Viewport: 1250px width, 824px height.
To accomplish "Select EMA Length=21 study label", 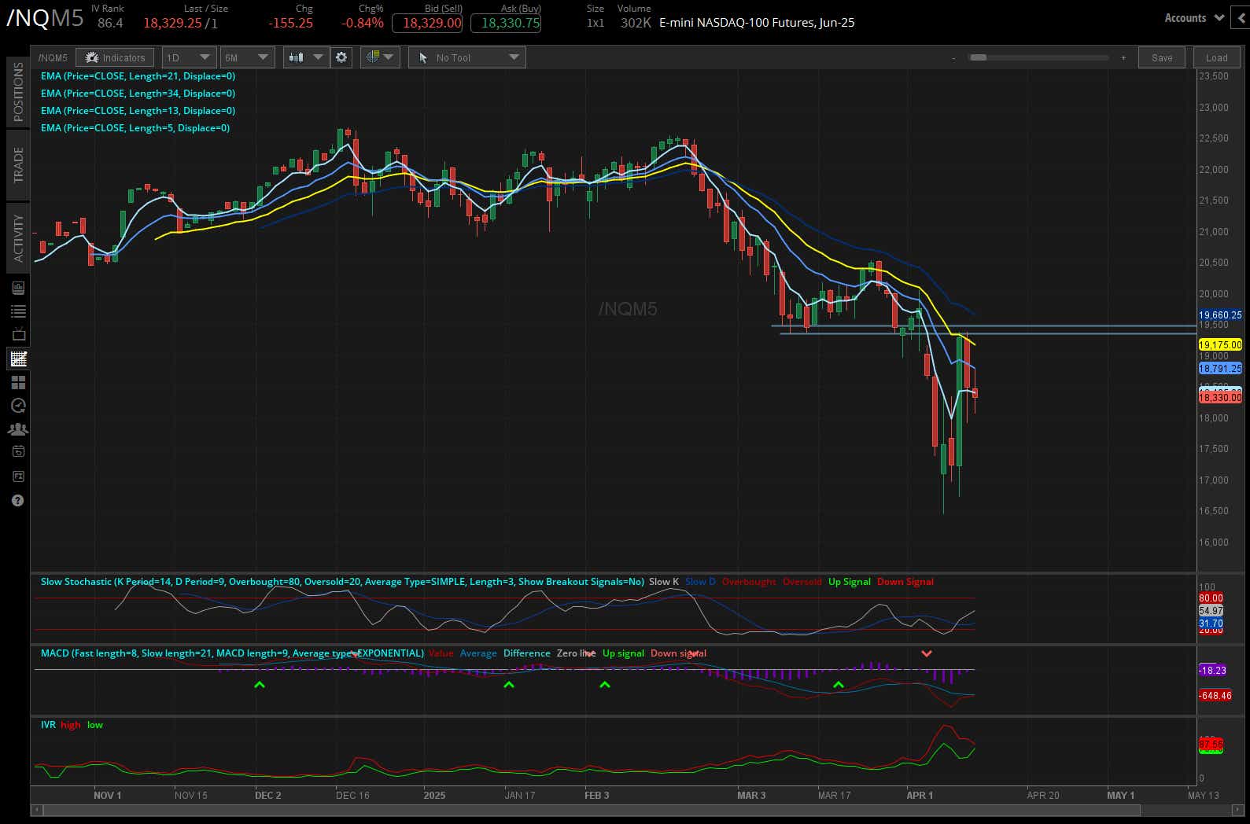I will coord(138,76).
